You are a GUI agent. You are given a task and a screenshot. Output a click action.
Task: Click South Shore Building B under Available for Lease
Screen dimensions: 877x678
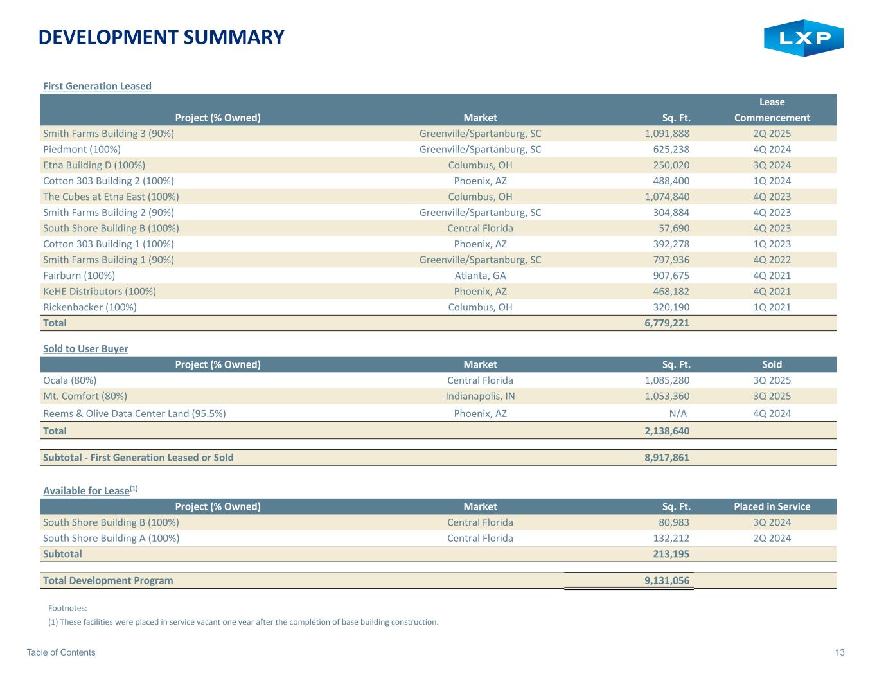click(111, 522)
